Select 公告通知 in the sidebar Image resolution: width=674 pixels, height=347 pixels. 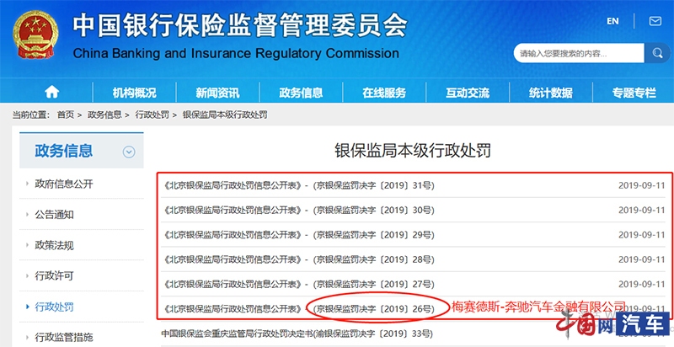click(55, 215)
